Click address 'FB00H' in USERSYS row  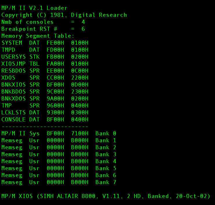click(55, 57)
